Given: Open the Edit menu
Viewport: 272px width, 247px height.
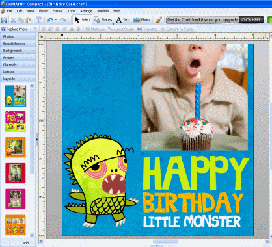Looking at the screenshot, I should 20,11.
